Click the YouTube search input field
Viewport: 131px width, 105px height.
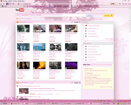74,15
